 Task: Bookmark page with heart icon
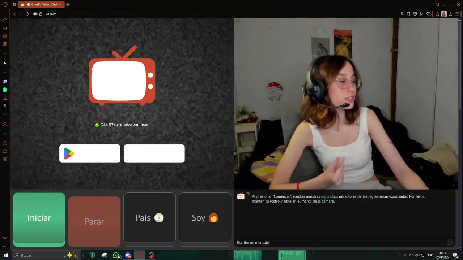click(x=428, y=14)
